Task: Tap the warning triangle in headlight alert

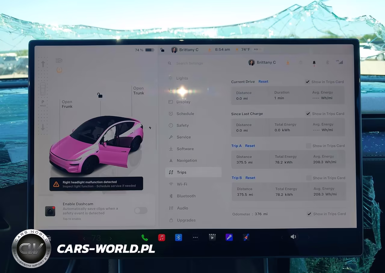Action: [56, 184]
